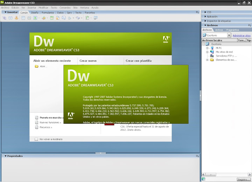This screenshot has width=252, height=182.
Task: Click the Email Link insert icon
Action: 10,18
